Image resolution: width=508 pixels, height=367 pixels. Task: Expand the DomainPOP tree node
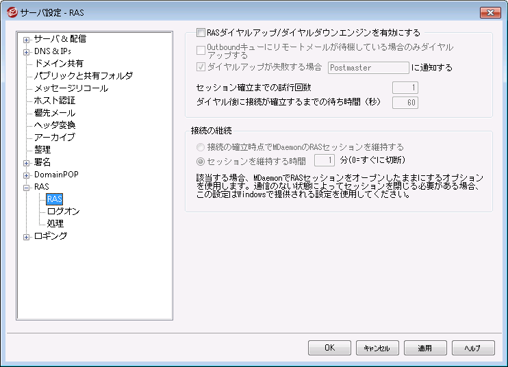[27, 175]
